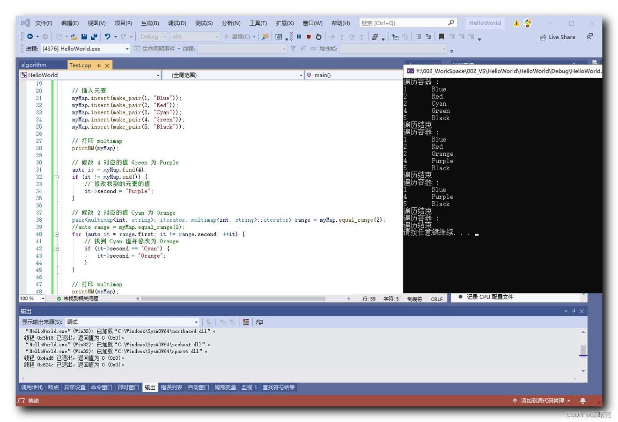Expand the Output window options dropdown arrow
This screenshot has height=422, width=618.
[x=566, y=311]
